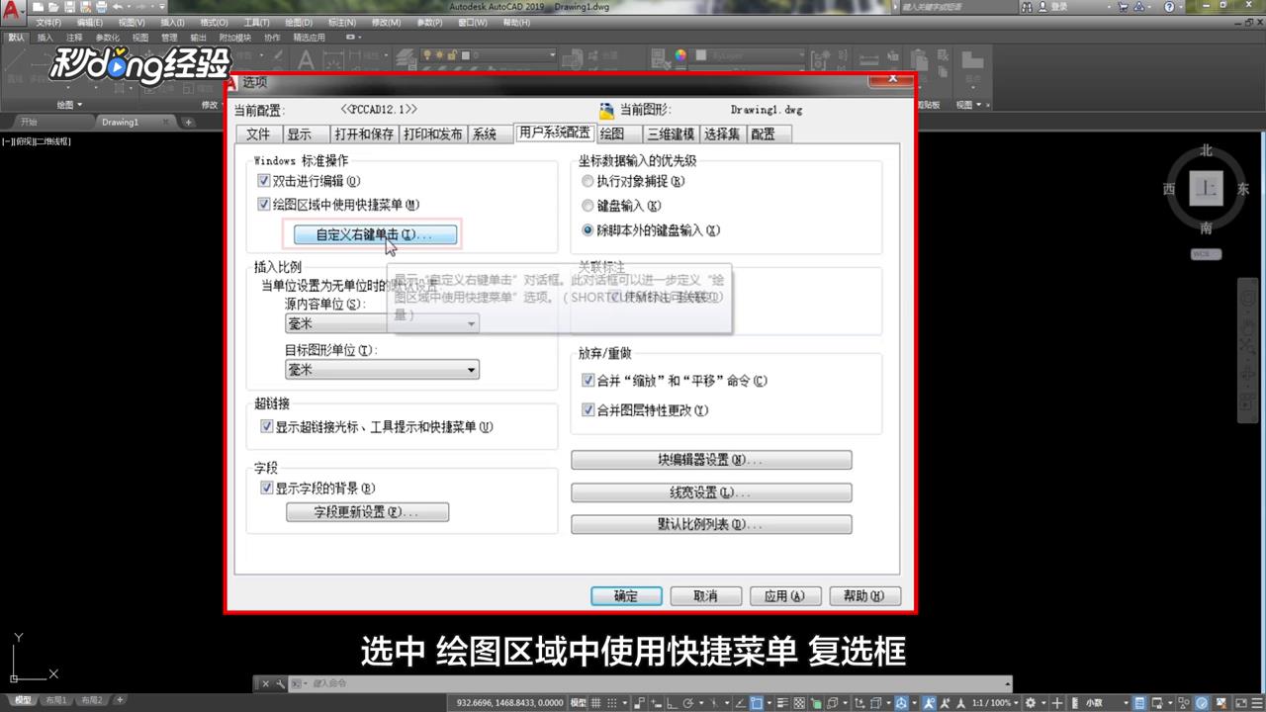The width and height of the screenshot is (1266, 712).
Task: Click the clean screen icon
Action: pyautogui.click(x=1241, y=702)
